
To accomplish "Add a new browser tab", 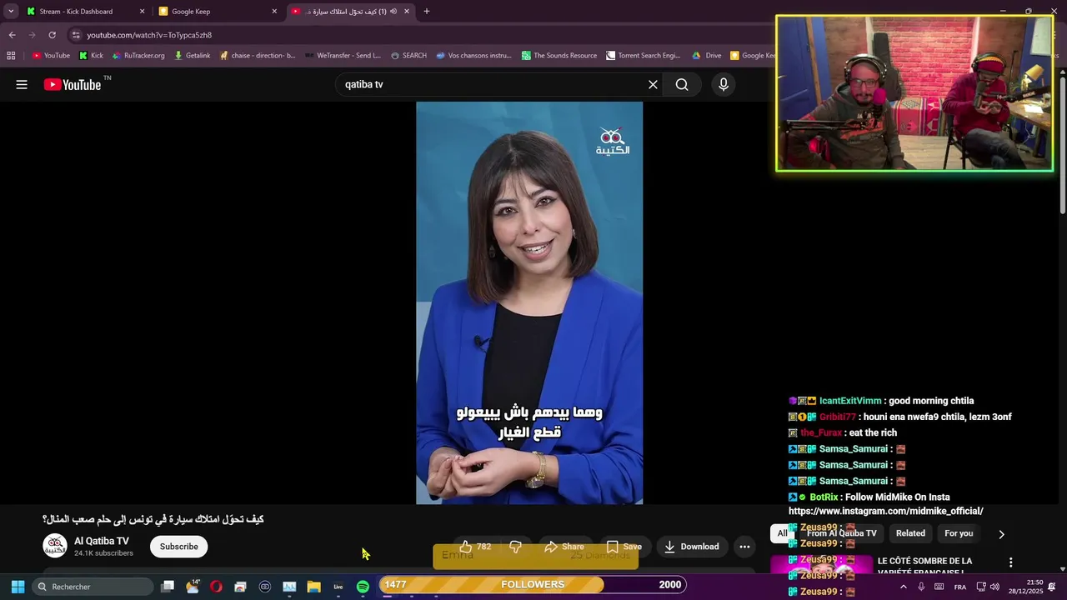I will click(427, 12).
